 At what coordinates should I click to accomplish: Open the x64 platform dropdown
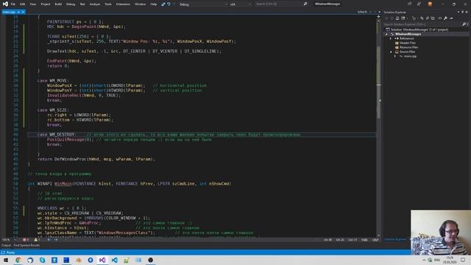click(x=241, y=4)
